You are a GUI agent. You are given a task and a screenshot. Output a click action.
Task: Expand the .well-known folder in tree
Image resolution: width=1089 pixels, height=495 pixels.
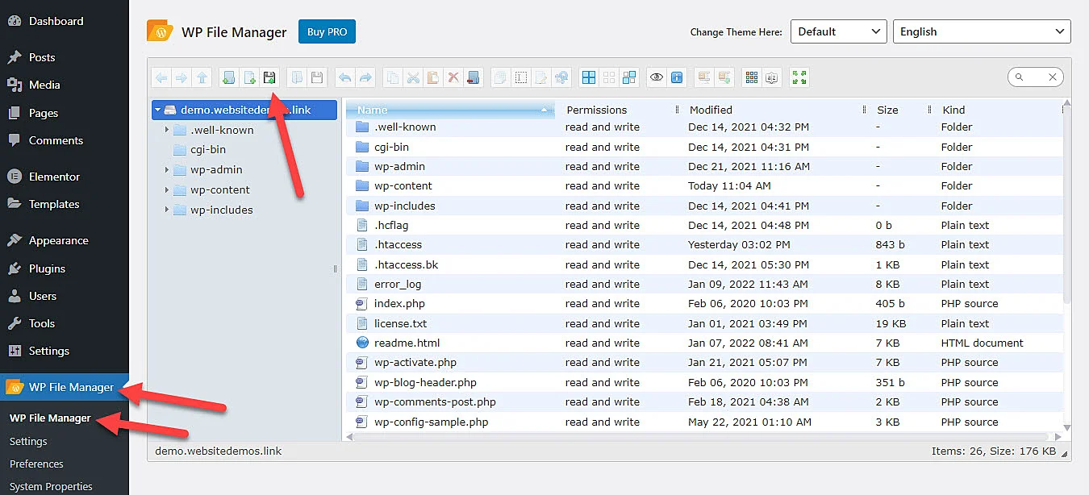(167, 130)
